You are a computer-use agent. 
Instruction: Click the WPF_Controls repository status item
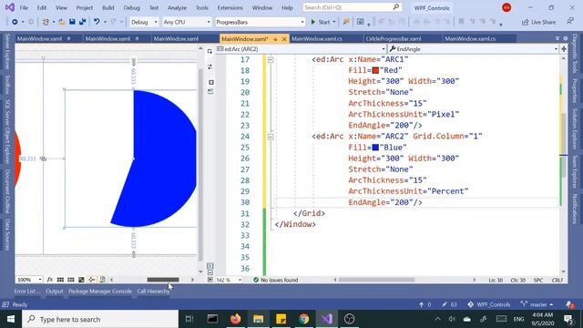tap(488, 304)
